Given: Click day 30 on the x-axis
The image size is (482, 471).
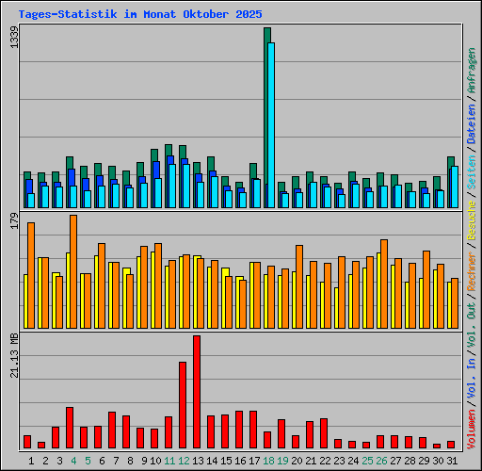Looking at the screenshot, I should coord(438,461).
